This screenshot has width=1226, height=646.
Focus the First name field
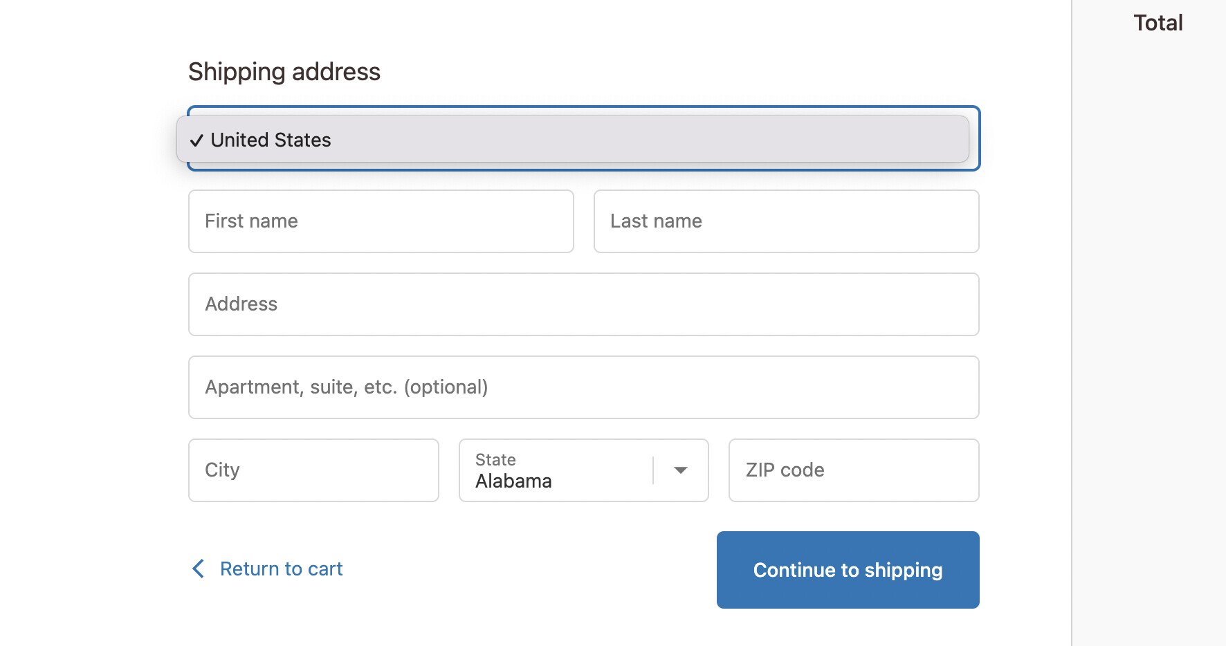click(x=381, y=221)
